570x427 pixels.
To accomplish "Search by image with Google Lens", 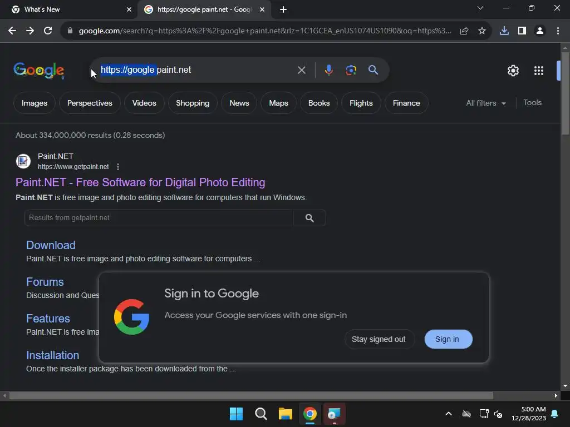I will point(351,70).
